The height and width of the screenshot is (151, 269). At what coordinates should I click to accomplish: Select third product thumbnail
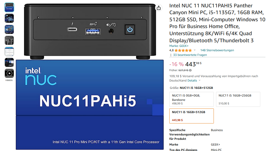pos(9,29)
